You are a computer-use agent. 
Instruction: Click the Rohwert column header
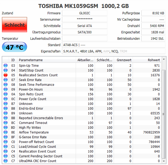[147, 60]
